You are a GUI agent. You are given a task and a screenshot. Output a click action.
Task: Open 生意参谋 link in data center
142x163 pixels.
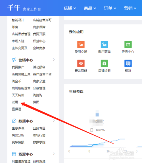tap(18, 128)
